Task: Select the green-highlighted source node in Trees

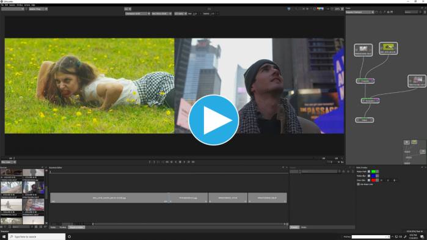Action: pyautogui.click(x=388, y=48)
